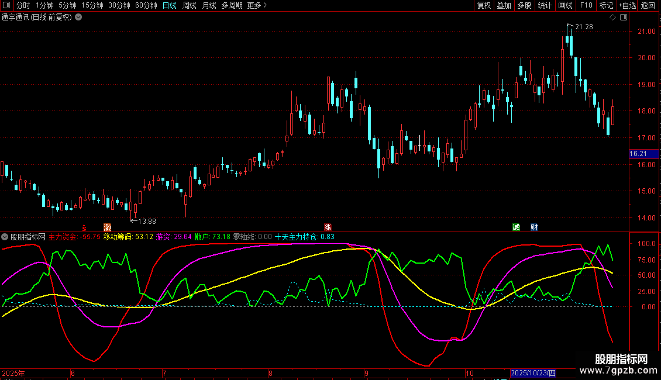
Task: Click month 9 on time axis
Action: point(366,374)
